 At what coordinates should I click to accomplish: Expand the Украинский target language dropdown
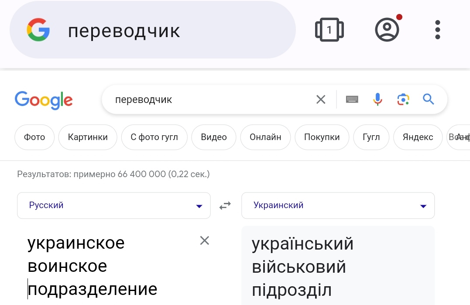point(338,206)
